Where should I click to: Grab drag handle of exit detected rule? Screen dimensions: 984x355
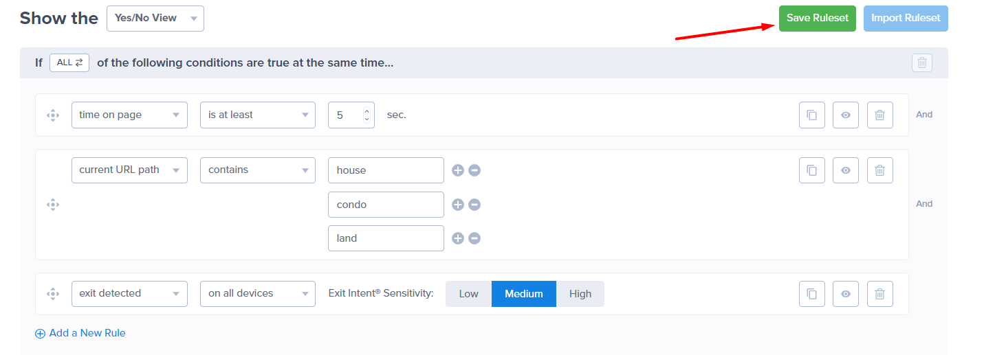[x=53, y=294]
